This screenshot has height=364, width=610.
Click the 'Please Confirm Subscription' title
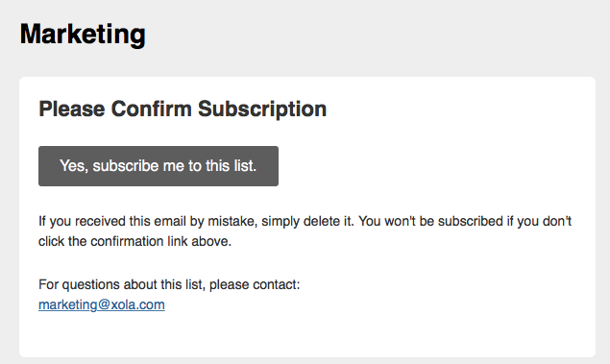[183, 109]
